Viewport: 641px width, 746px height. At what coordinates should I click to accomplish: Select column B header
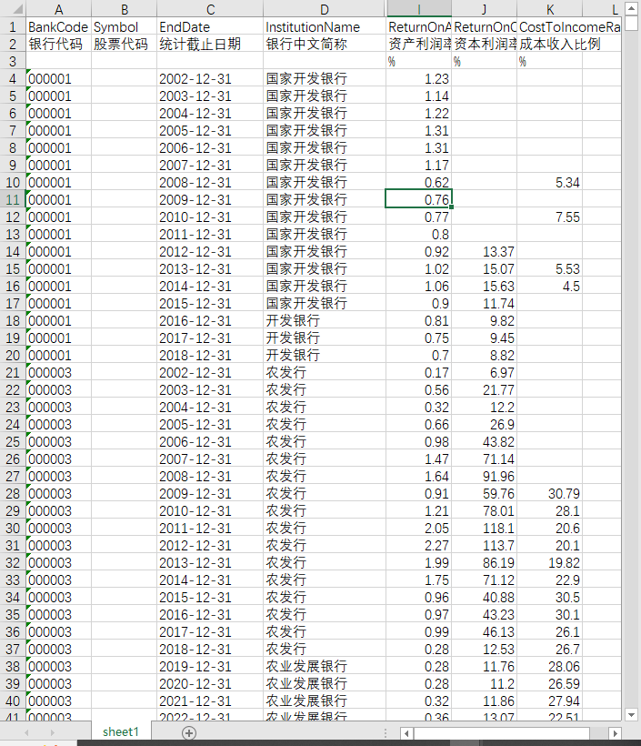(x=125, y=9)
